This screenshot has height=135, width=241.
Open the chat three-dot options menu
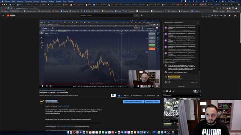197,22
